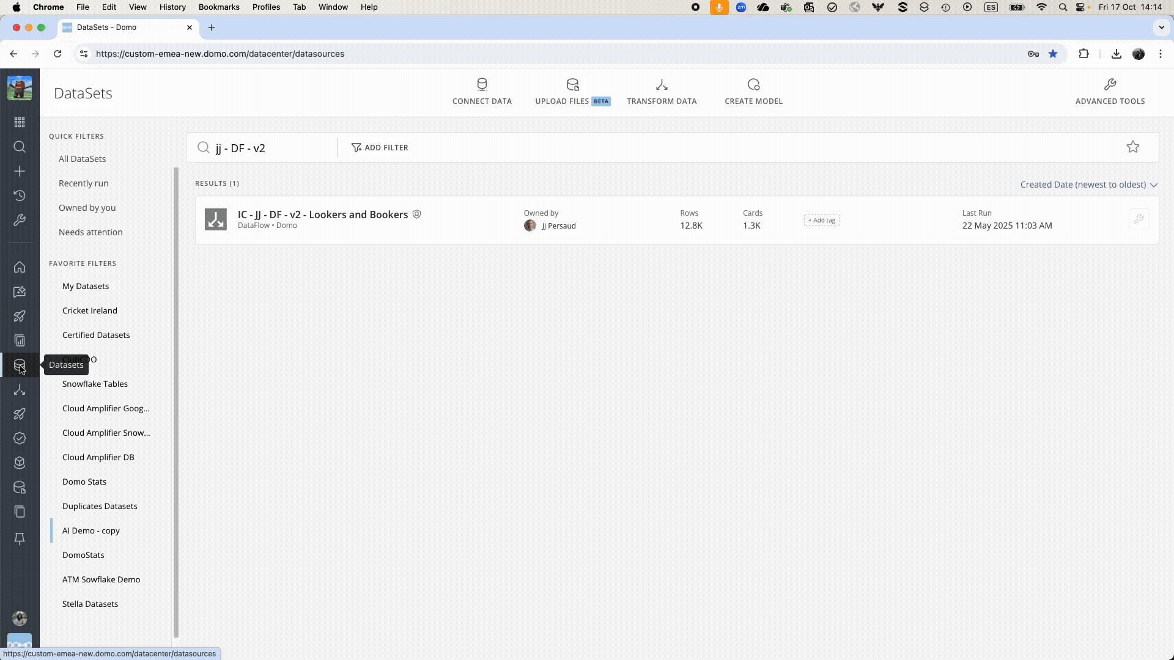Open recent history icon in sidebar
The width and height of the screenshot is (1174, 660).
point(20,196)
